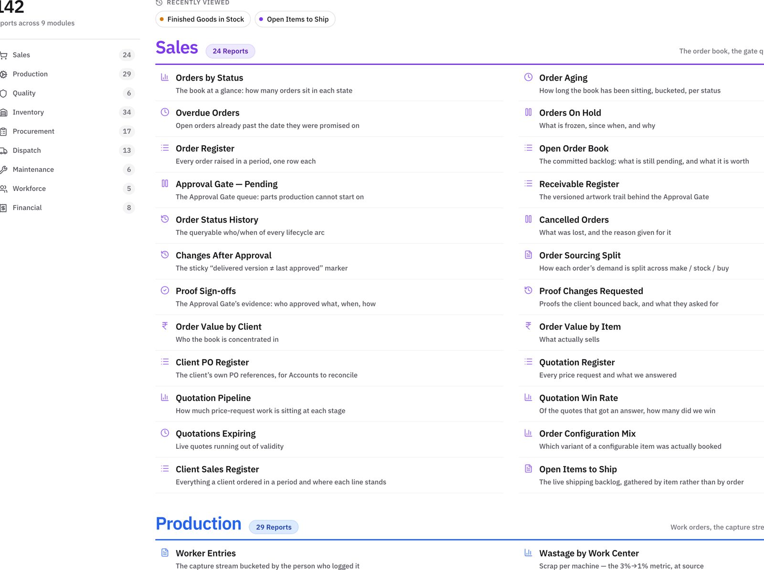Open the recently viewed Open Items to Ship chip
The width and height of the screenshot is (764, 570).
coord(295,19)
